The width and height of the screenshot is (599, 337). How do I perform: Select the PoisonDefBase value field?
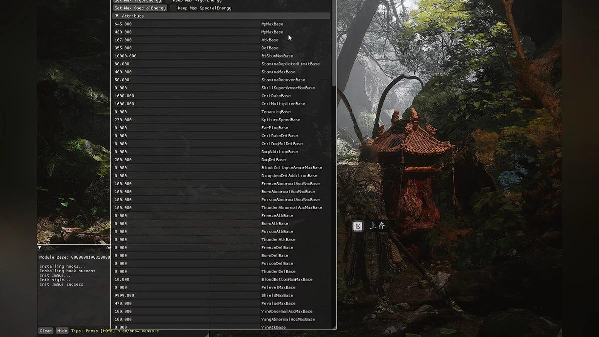(x=186, y=264)
